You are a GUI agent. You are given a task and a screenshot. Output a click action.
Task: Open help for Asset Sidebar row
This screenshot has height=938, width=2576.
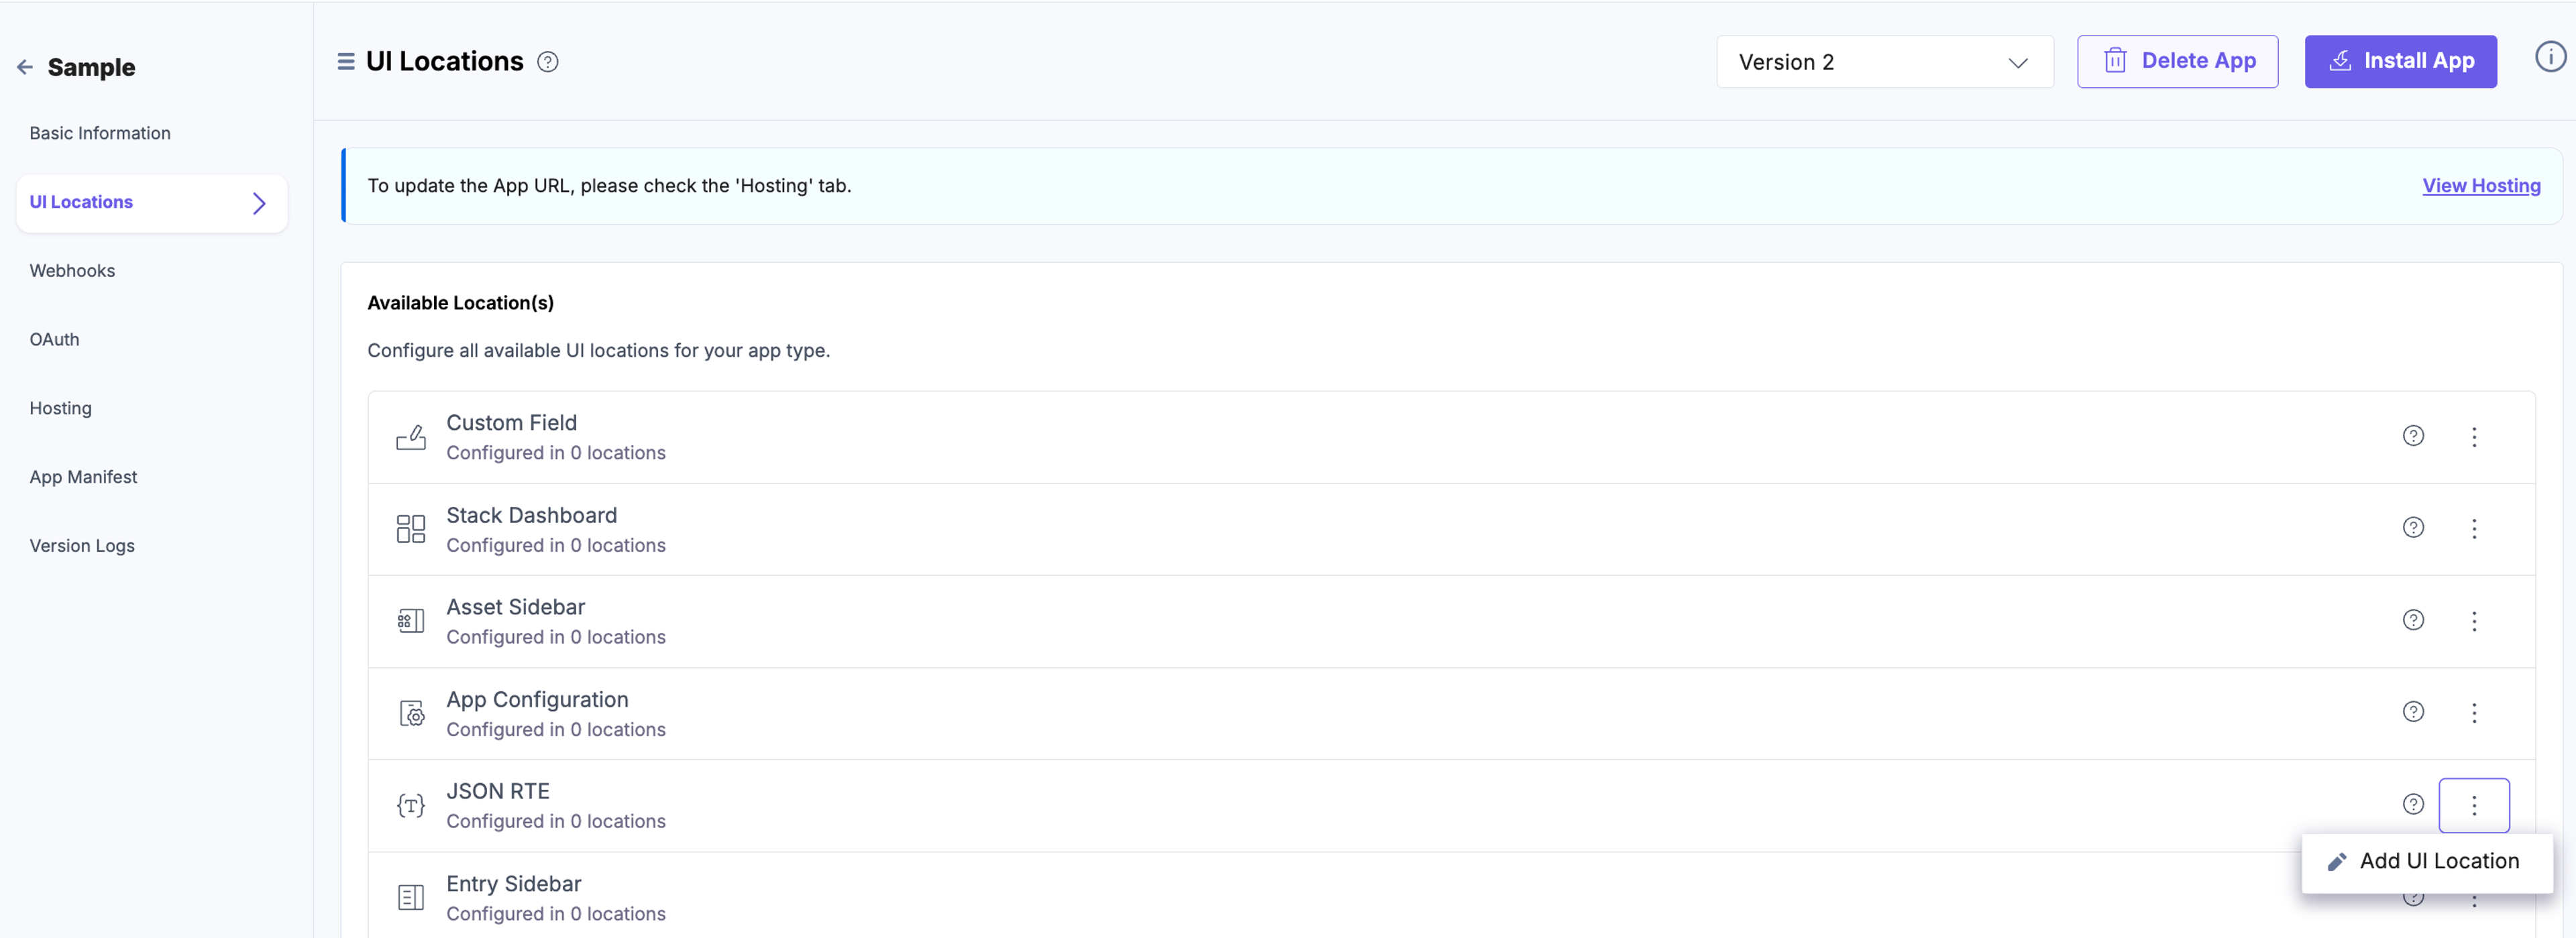tap(2413, 620)
